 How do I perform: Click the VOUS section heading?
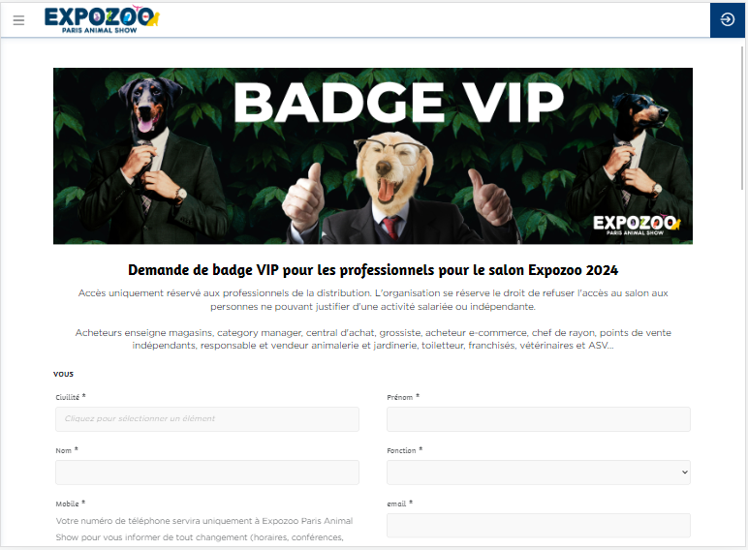[63, 374]
